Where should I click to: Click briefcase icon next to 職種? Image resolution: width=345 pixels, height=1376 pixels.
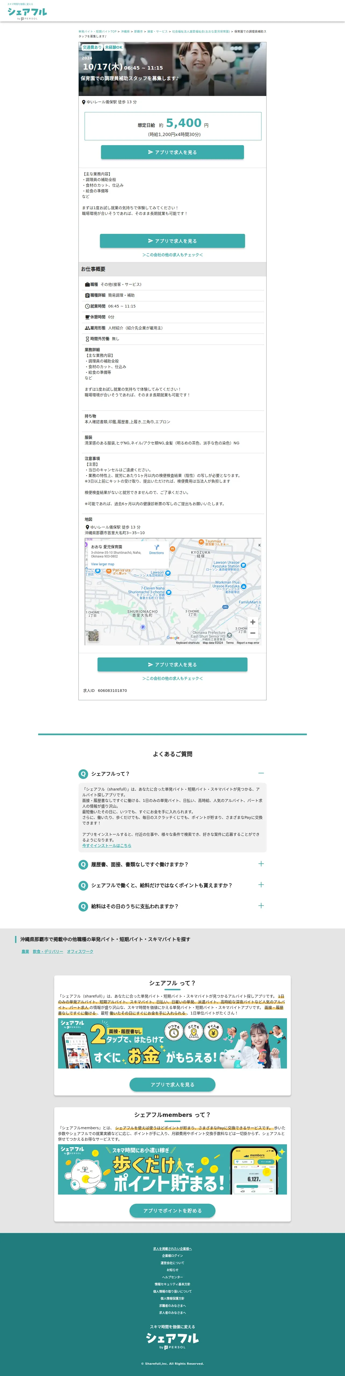tap(87, 285)
